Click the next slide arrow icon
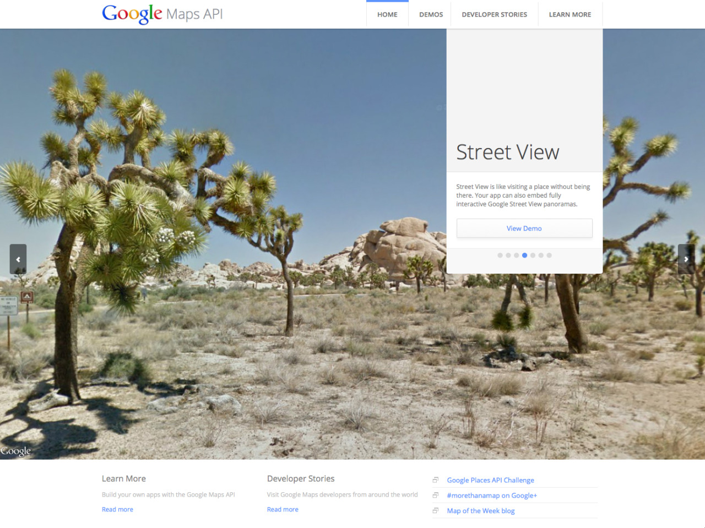This screenshot has height=528, width=705. 686,259
